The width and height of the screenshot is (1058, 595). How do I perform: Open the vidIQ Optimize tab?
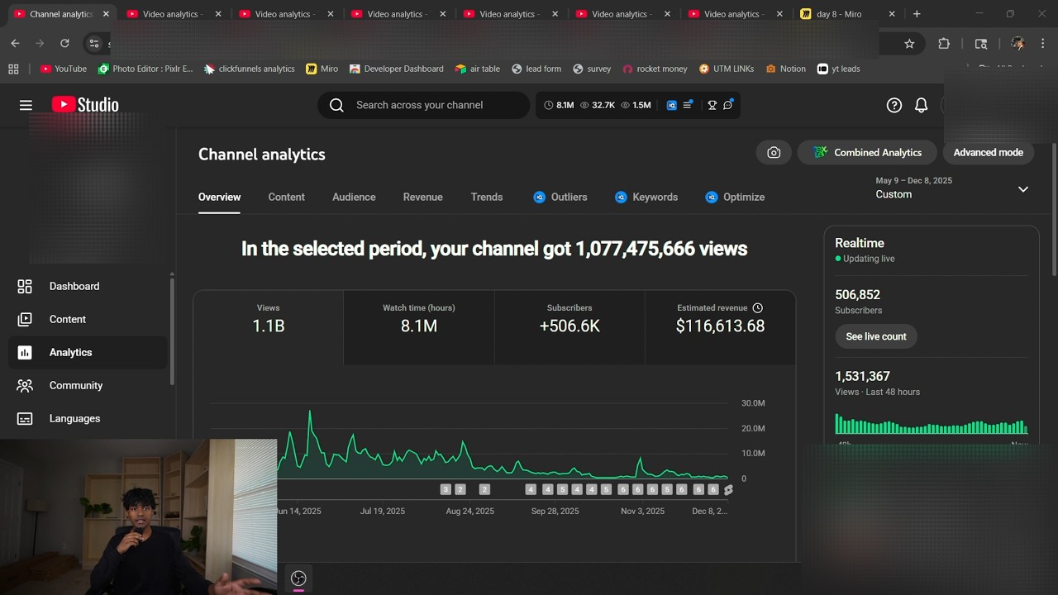click(735, 197)
